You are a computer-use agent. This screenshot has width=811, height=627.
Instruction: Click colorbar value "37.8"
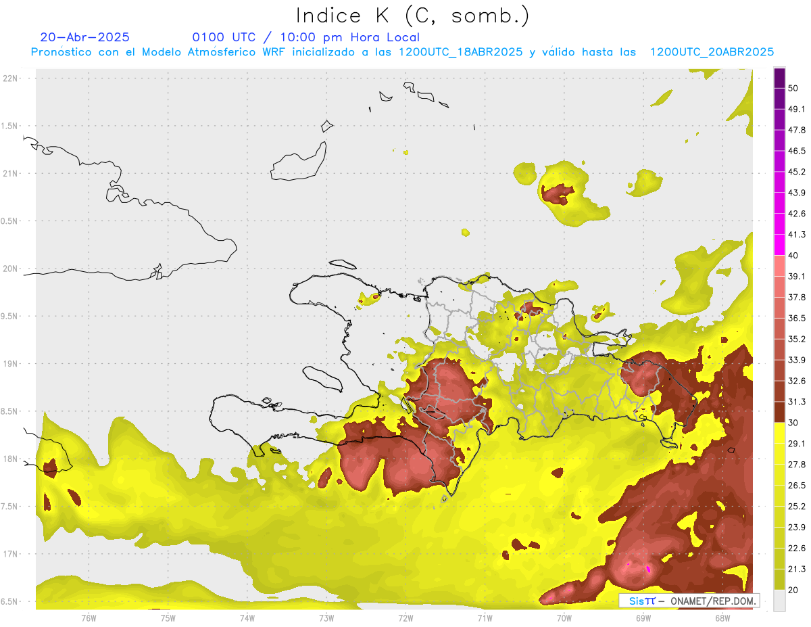tap(797, 297)
